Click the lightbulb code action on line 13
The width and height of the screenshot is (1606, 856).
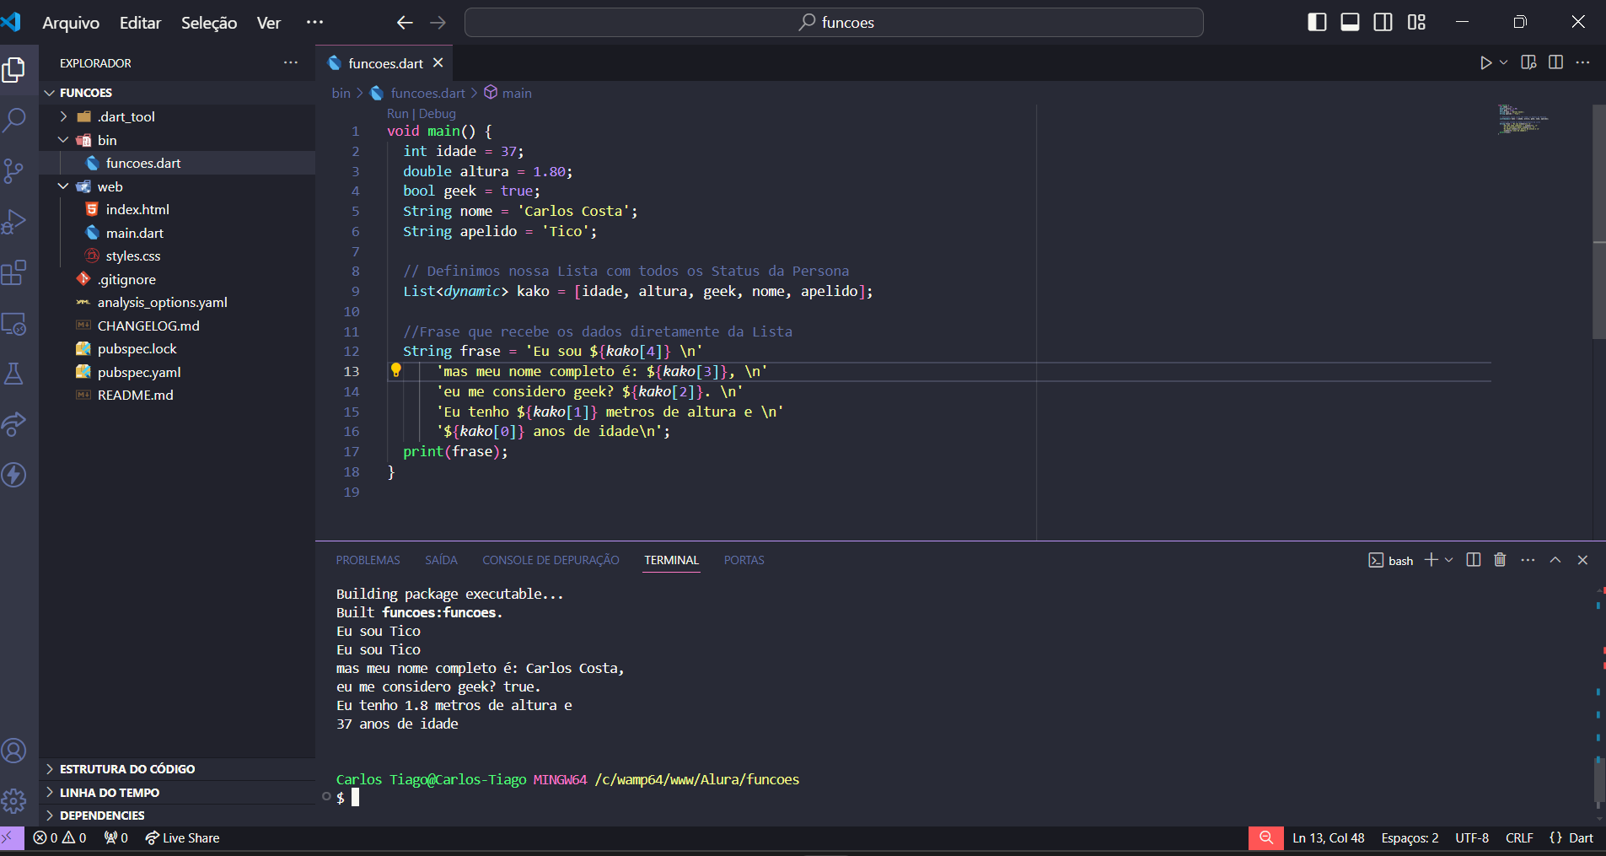point(395,369)
